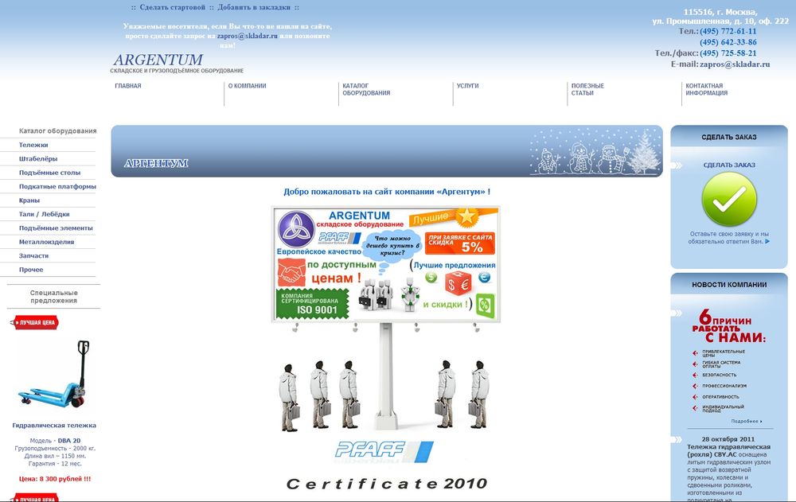Select 'Тали / Лебёдки' category

tap(44, 214)
